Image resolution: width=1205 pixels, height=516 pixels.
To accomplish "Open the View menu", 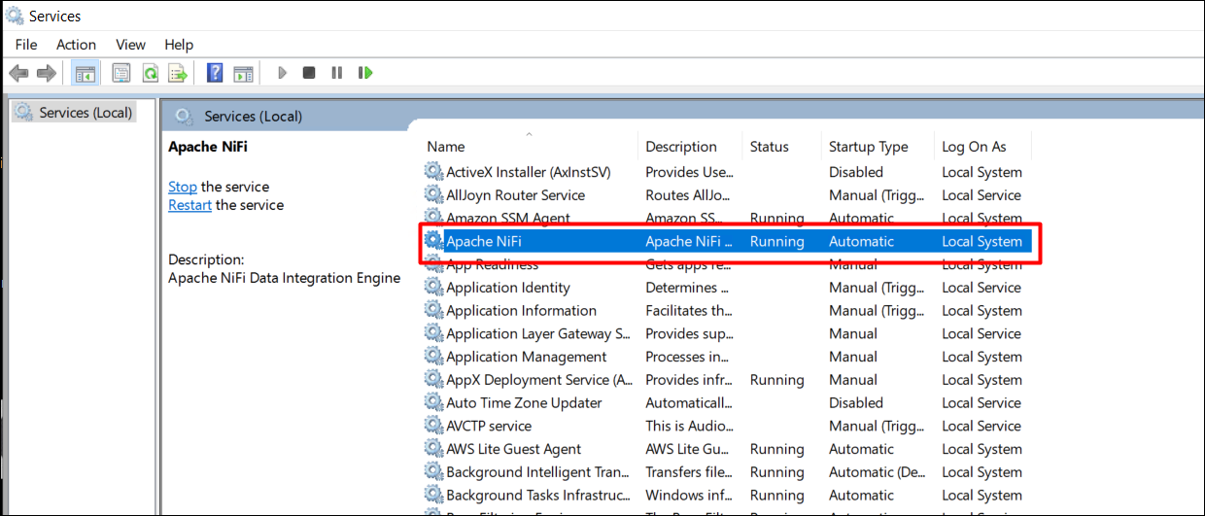I will click(130, 45).
